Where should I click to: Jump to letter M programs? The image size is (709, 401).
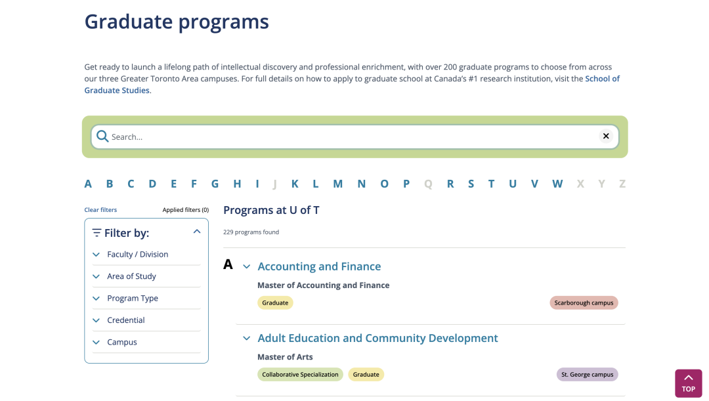[337, 184]
